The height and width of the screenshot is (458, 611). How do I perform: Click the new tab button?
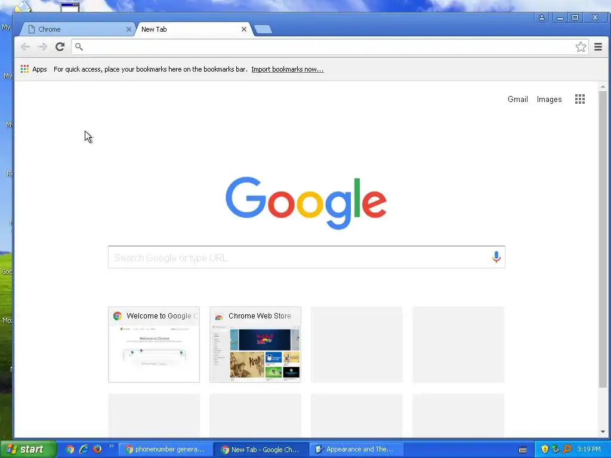coord(263,29)
